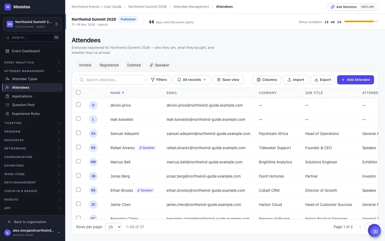
Task: Click the JB avatar for Jonas Berg
Action: 93,176
